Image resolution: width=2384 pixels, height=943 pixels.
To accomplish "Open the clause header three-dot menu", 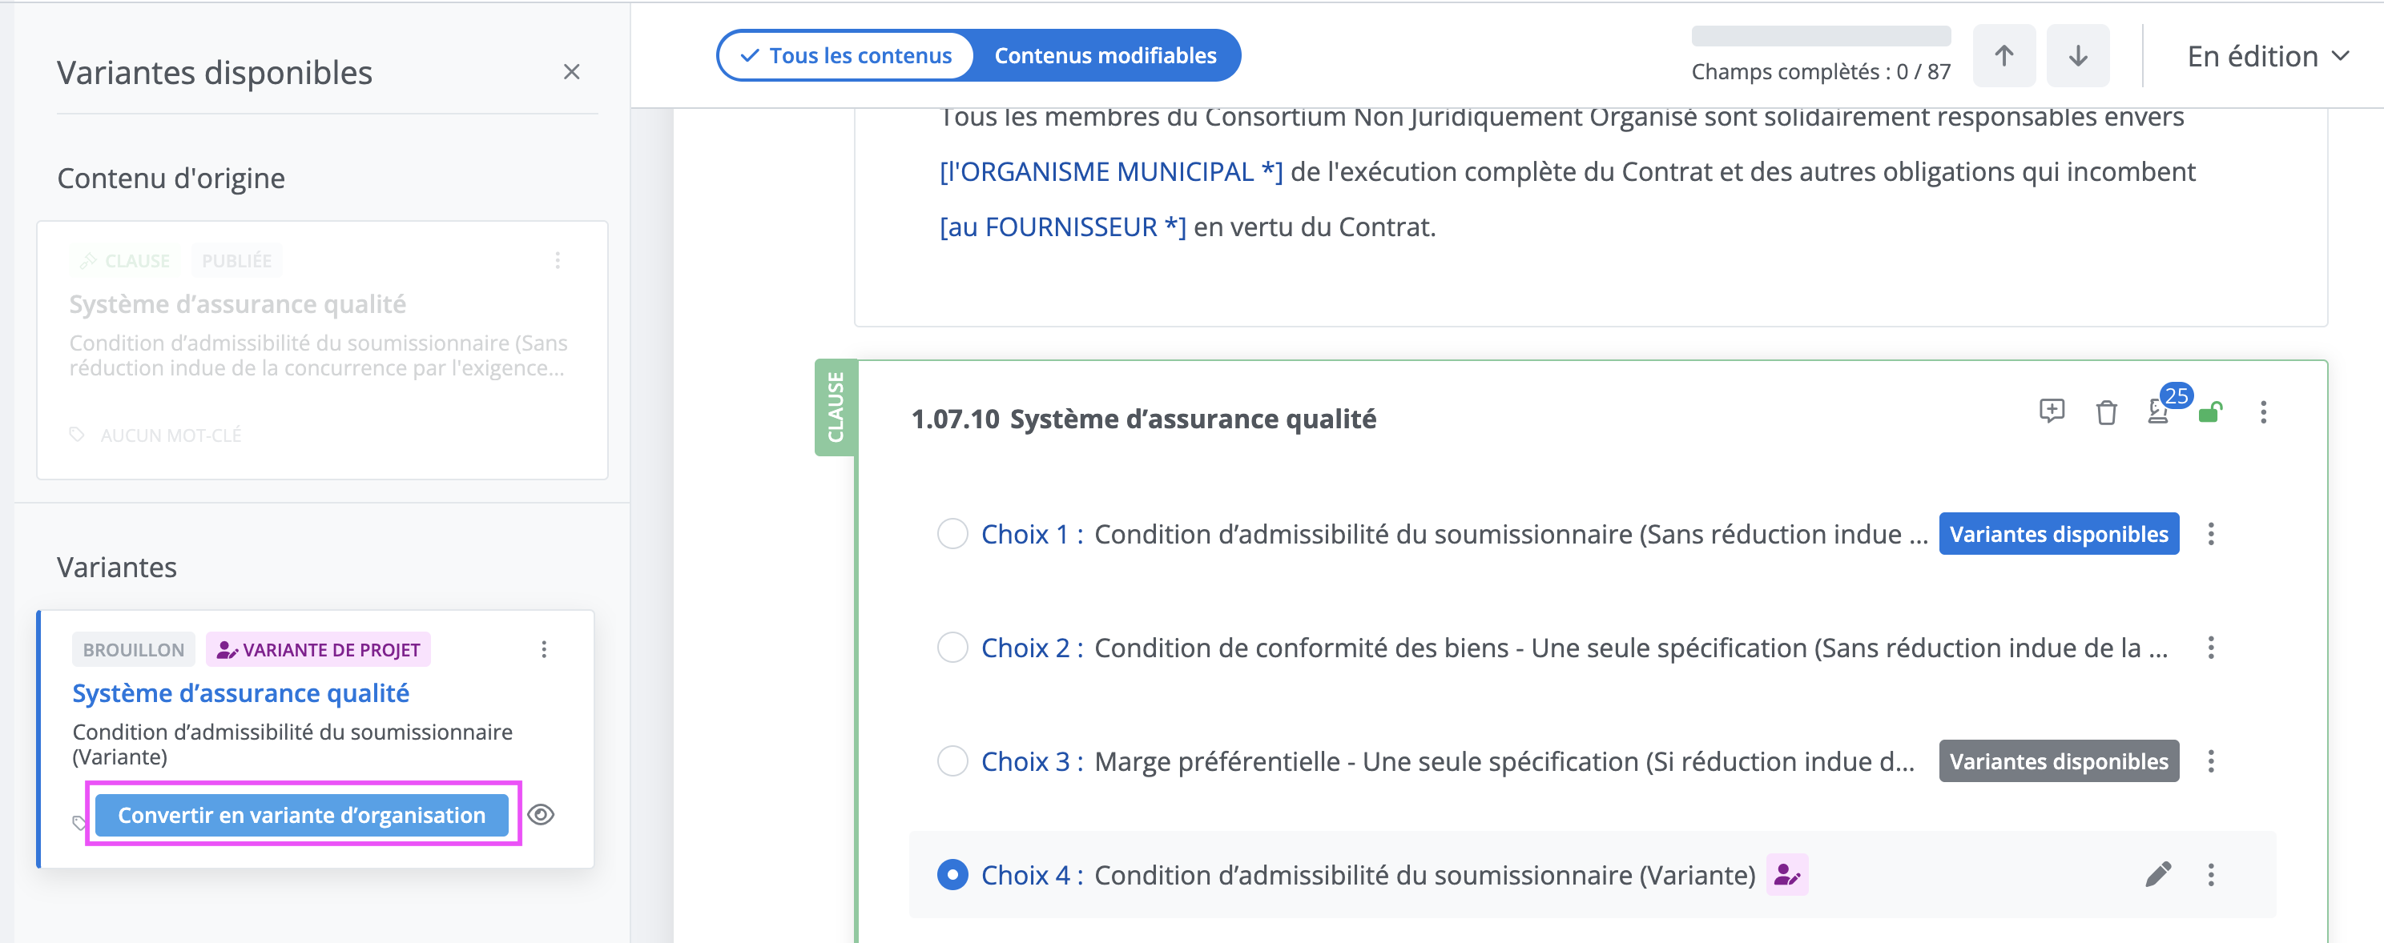I will pyautogui.click(x=2264, y=412).
